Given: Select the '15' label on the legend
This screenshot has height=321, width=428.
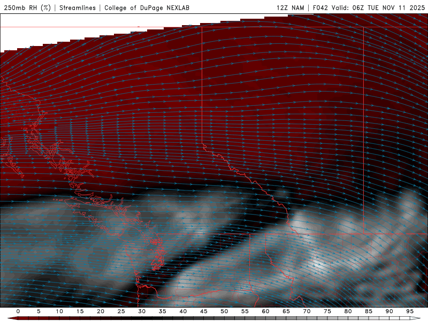Looking at the screenshot, I should pos(80,311).
